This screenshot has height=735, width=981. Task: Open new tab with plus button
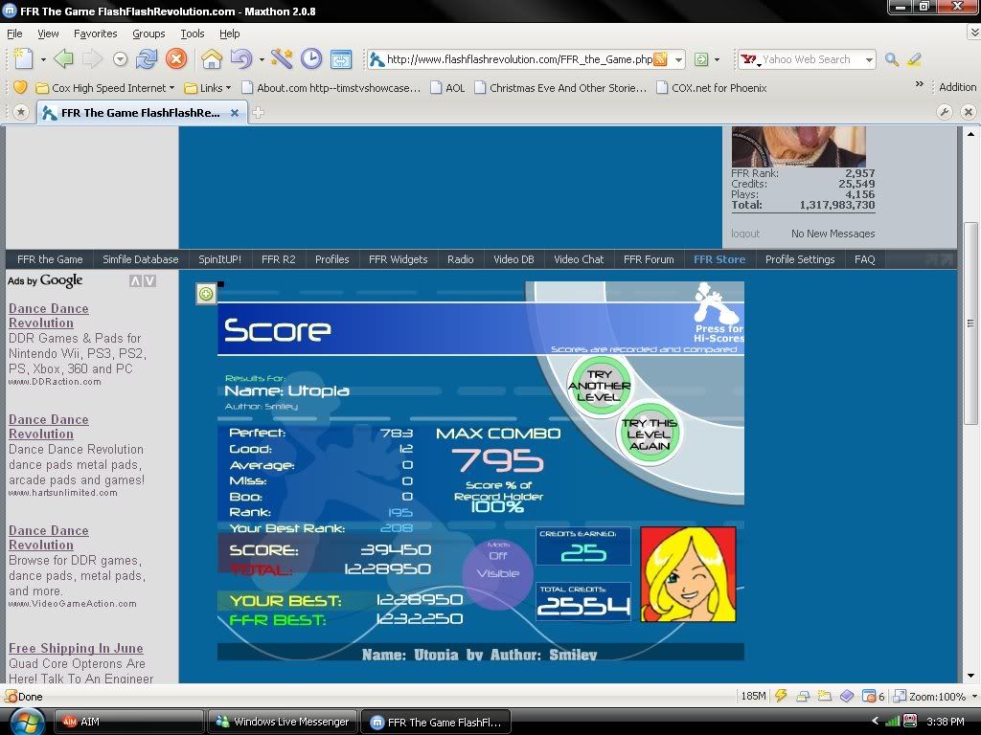click(258, 112)
